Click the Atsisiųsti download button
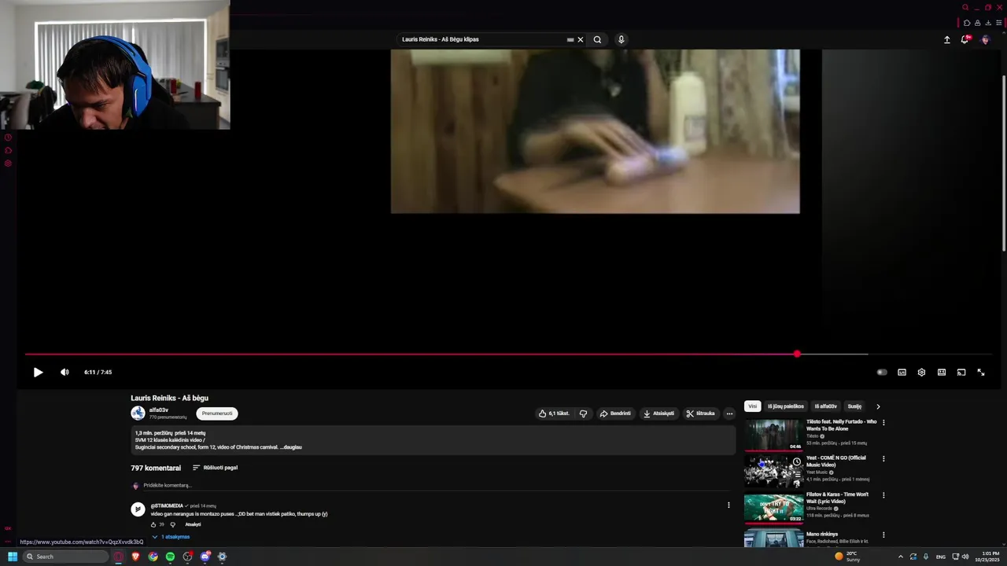The height and width of the screenshot is (566, 1007). pyautogui.click(x=658, y=413)
